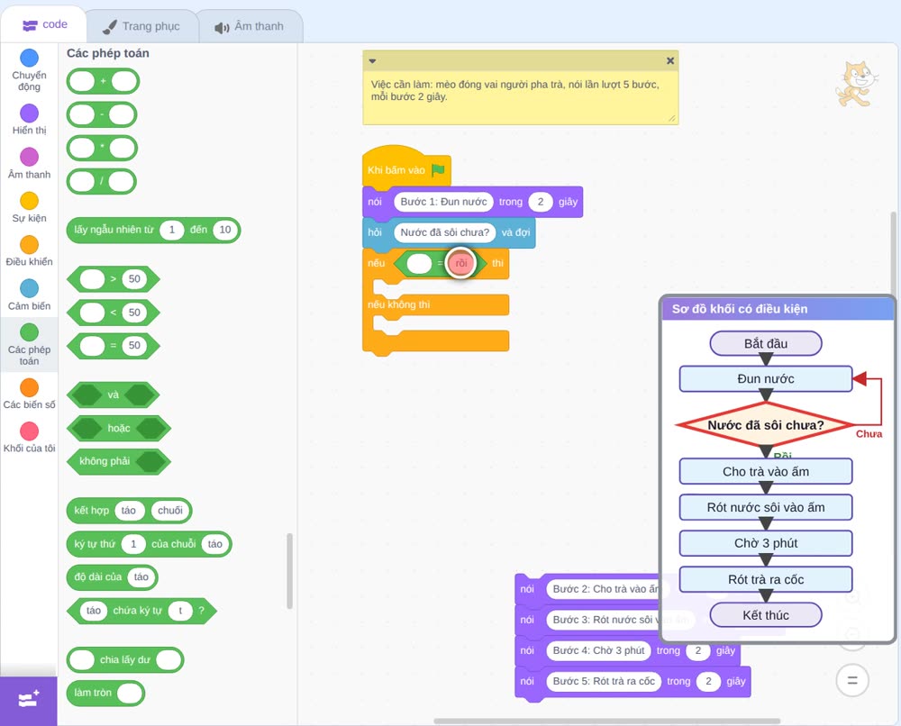Select the không phải block
Screen dimensions: 901x726
pos(119,461)
